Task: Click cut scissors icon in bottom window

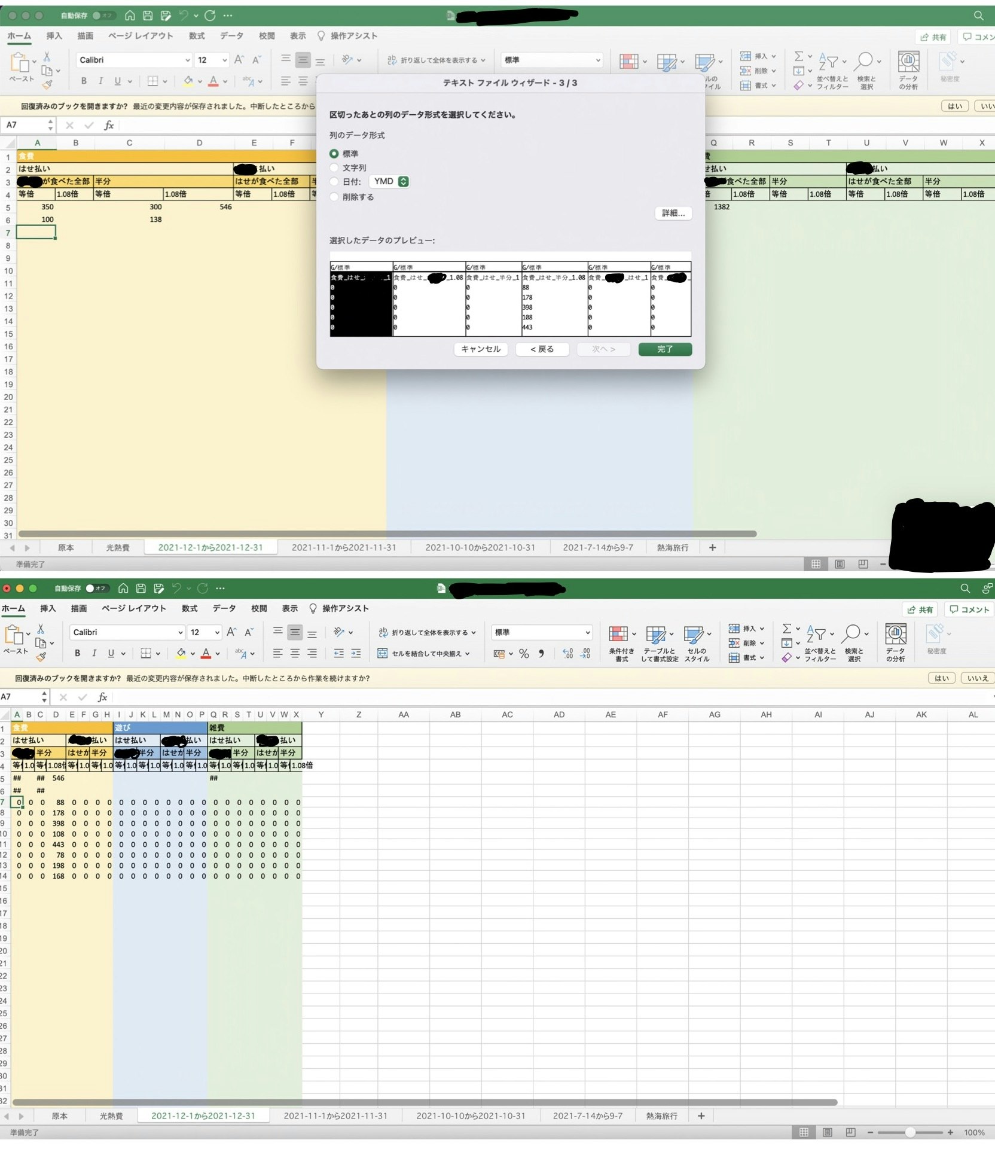Action: click(41, 629)
